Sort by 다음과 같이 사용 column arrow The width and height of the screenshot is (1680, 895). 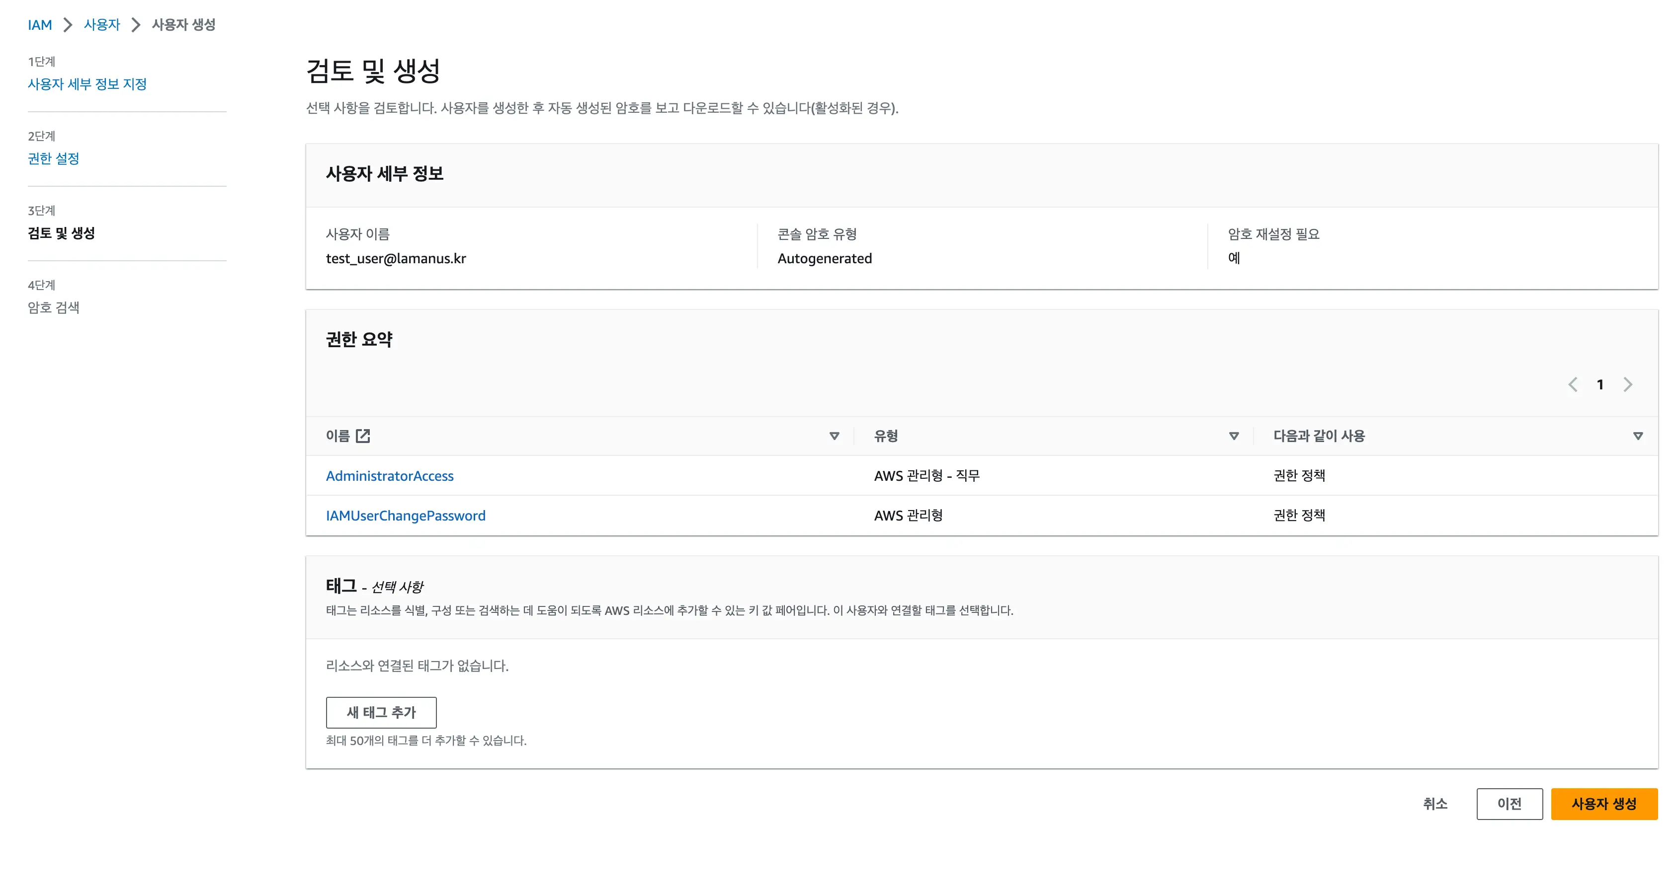pyautogui.click(x=1638, y=436)
